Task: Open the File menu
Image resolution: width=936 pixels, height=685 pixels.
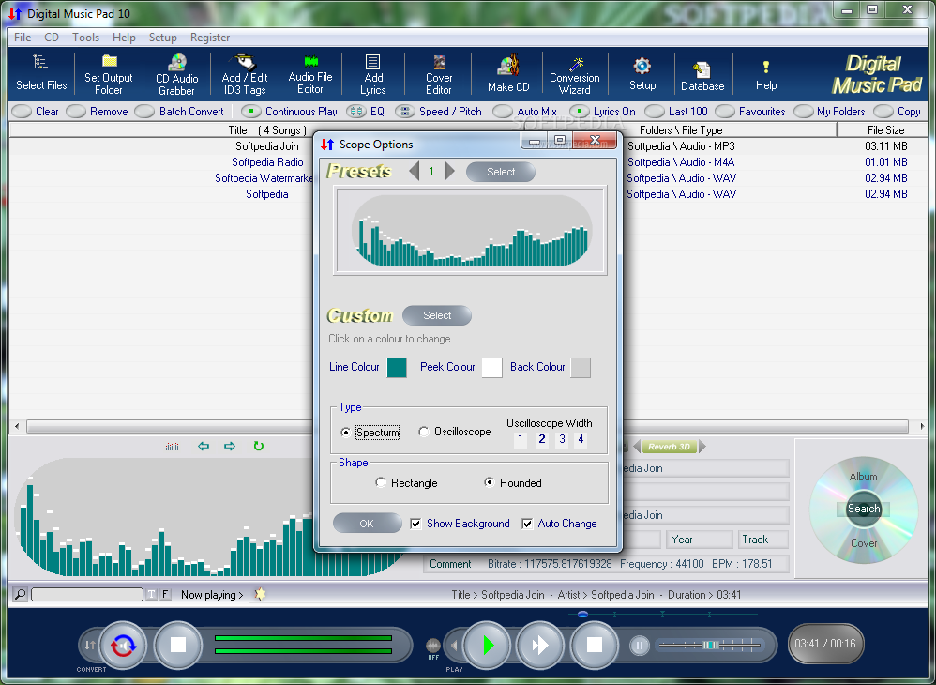Action: (x=23, y=37)
